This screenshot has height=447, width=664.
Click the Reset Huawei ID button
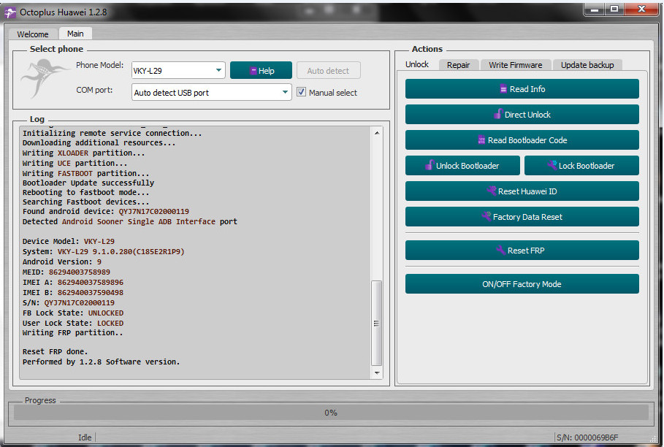coord(522,191)
